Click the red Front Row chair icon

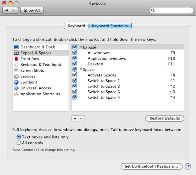(16, 59)
